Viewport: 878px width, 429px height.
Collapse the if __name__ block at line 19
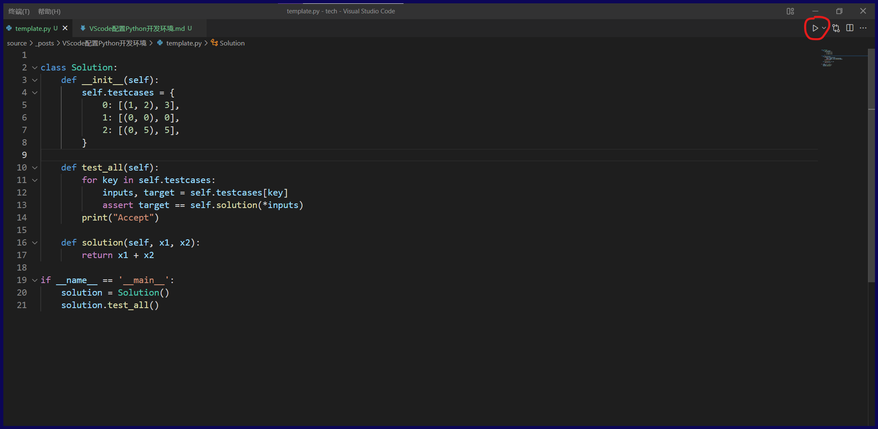[35, 280]
